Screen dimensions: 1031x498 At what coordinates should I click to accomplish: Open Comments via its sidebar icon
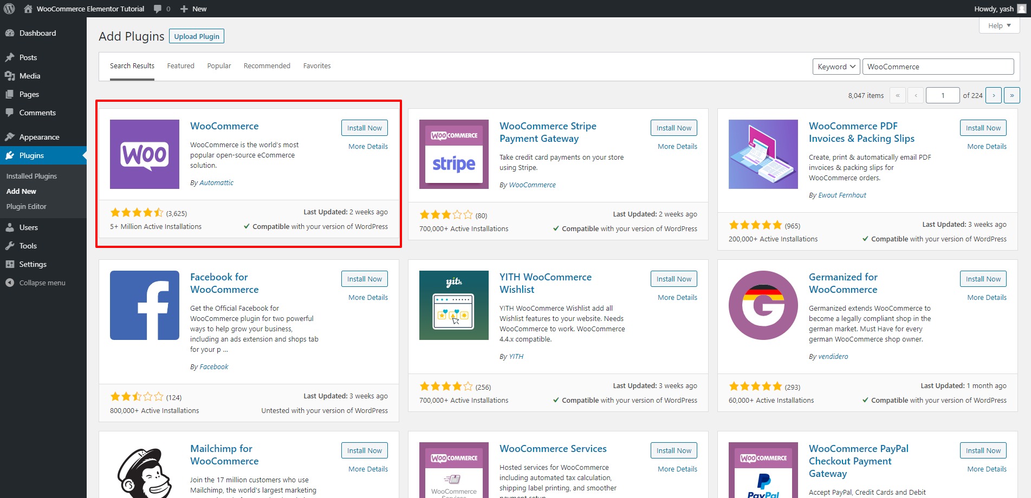pos(11,113)
